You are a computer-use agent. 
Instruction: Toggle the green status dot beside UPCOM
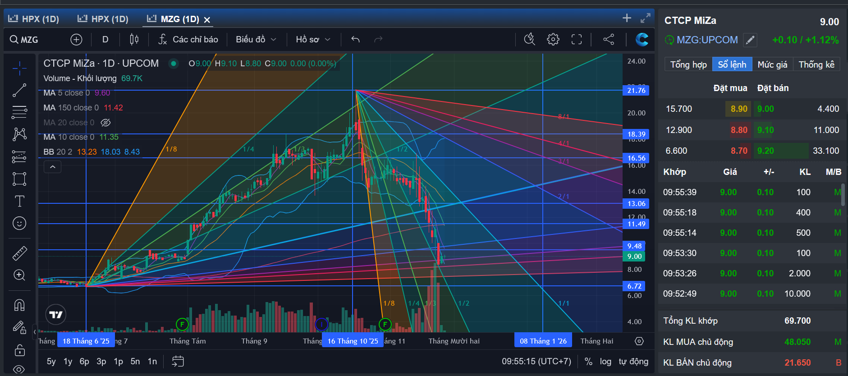173,64
